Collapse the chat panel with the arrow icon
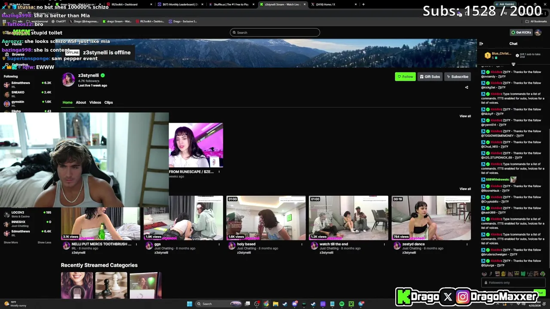Screen dimensions: 550x309 [x=481, y=44]
